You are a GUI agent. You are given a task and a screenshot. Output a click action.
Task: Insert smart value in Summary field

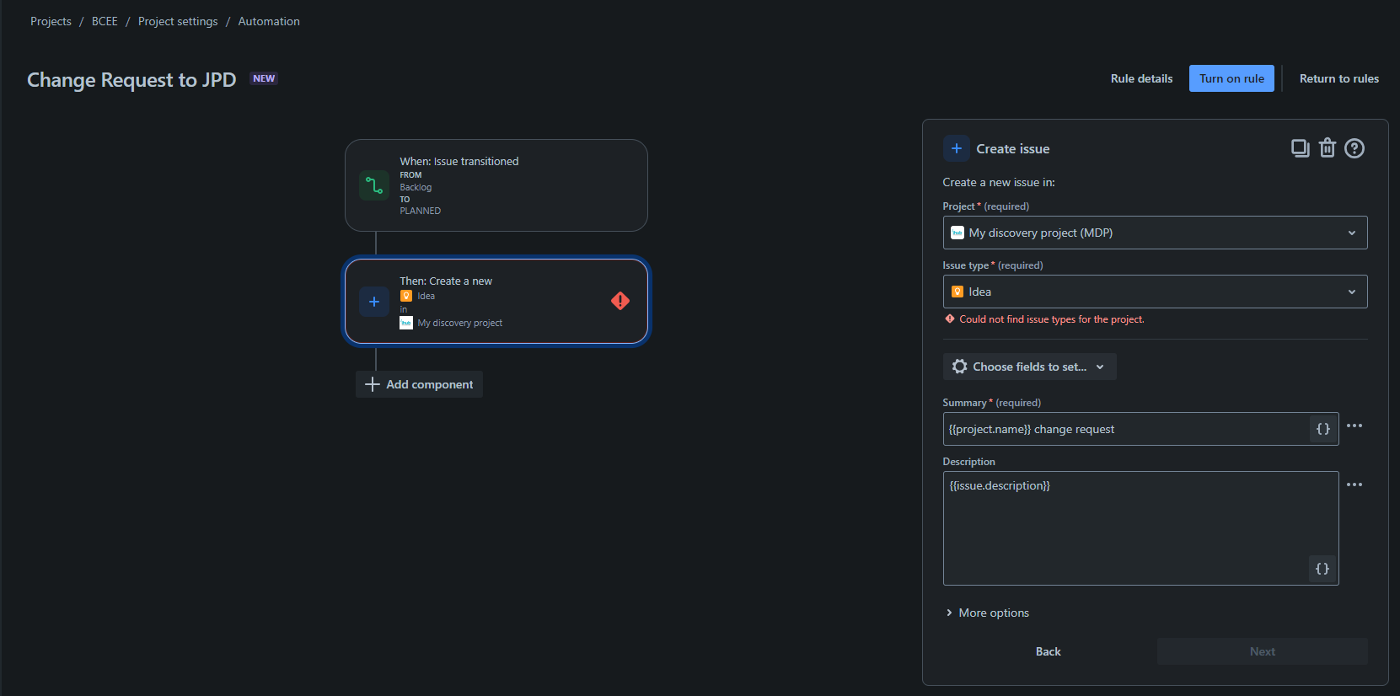pos(1323,429)
